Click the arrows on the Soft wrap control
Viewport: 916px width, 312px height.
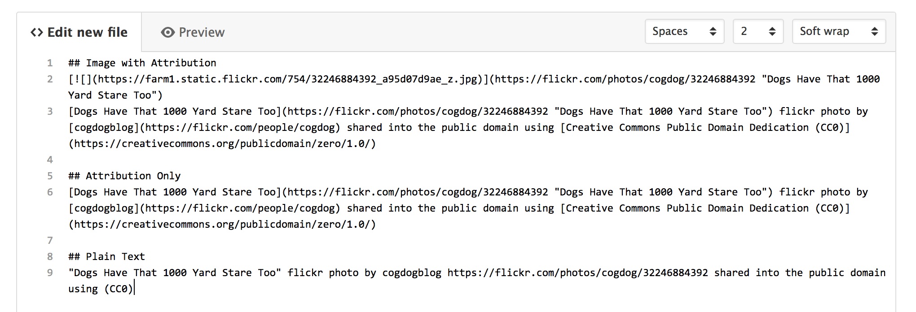(x=874, y=31)
